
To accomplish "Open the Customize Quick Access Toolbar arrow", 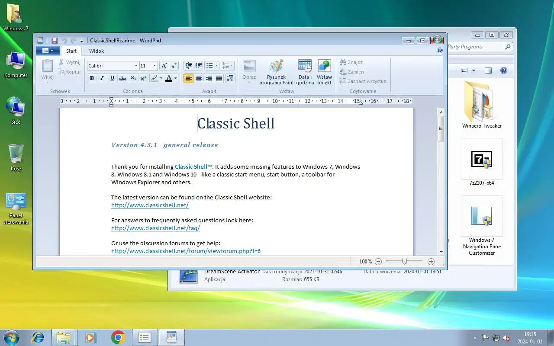I will [x=81, y=41].
